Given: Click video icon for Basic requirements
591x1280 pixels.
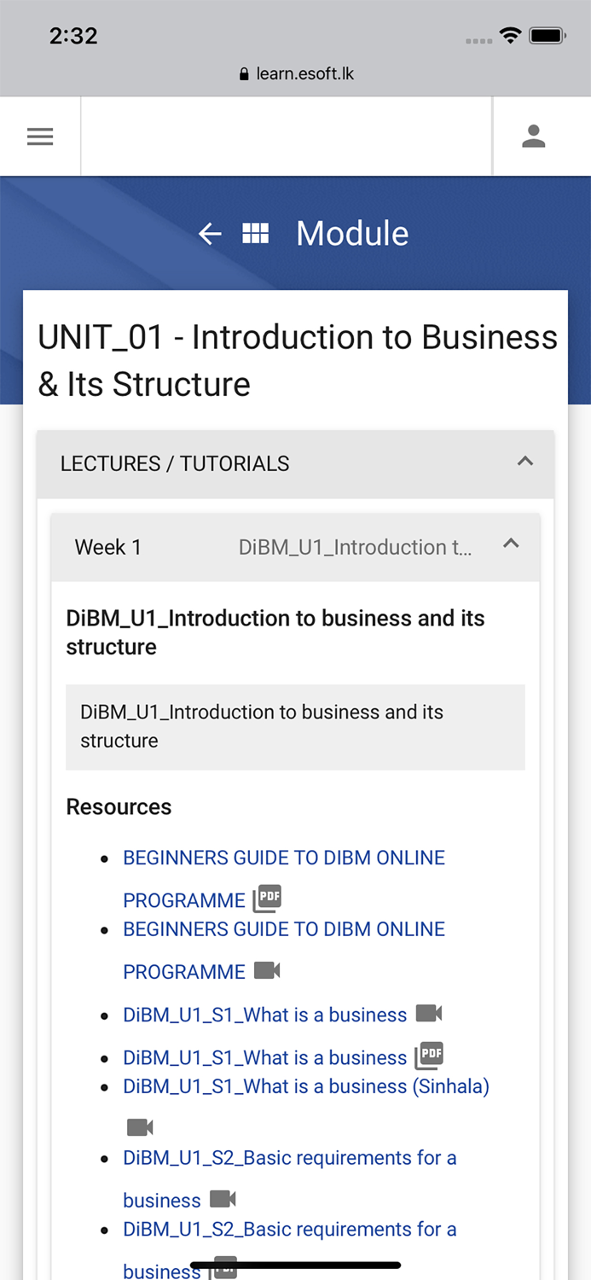Looking at the screenshot, I should click(x=223, y=1199).
